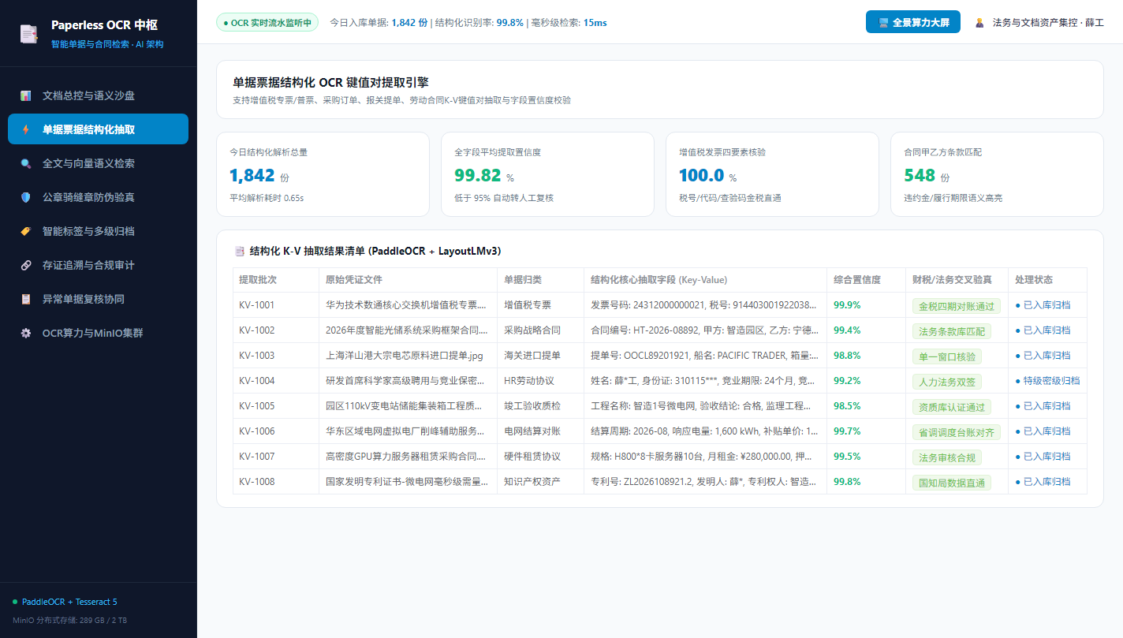Click 法务与文档资产集控 · 薛工 user label
The image size is (1123, 638).
click(1048, 23)
